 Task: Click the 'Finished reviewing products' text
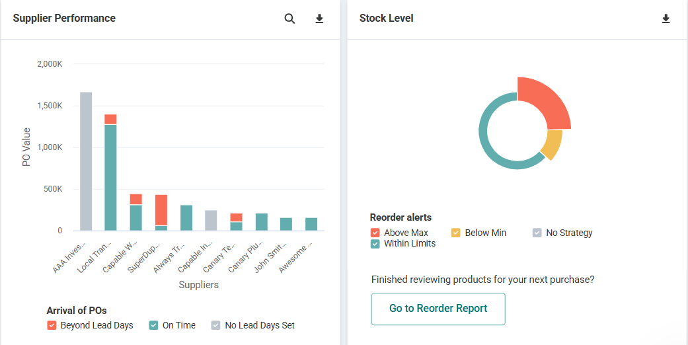coord(482,280)
